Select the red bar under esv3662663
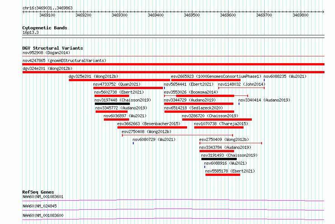Screen dimensions: 335x224 (152, 127)
